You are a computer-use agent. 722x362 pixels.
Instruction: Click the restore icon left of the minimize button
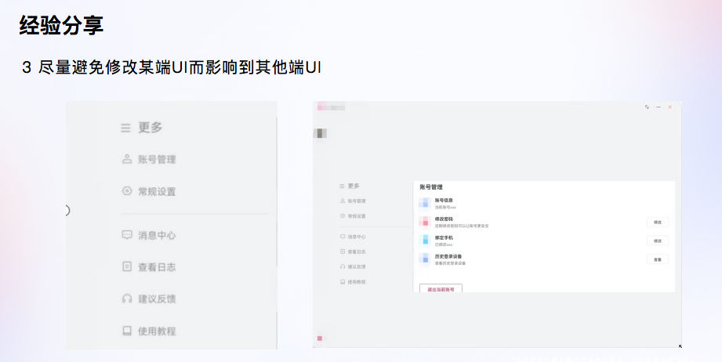click(x=647, y=107)
